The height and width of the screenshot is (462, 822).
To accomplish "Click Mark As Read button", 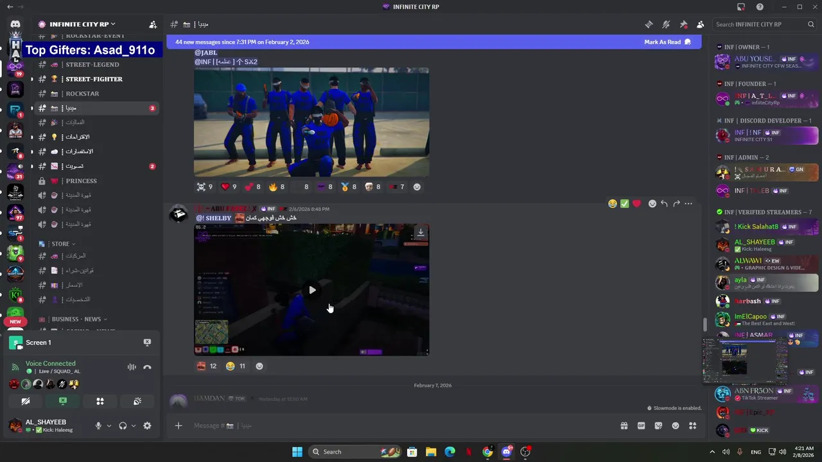I will point(667,42).
